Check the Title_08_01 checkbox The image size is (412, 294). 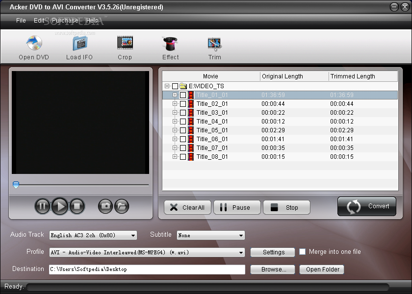click(x=183, y=157)
